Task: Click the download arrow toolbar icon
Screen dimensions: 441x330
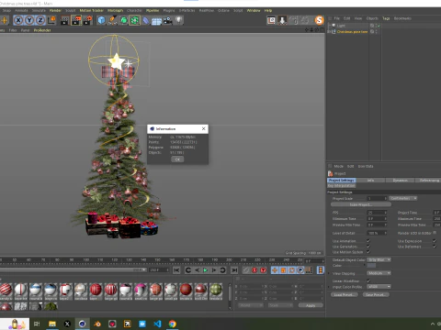Action: pos(282,20)
